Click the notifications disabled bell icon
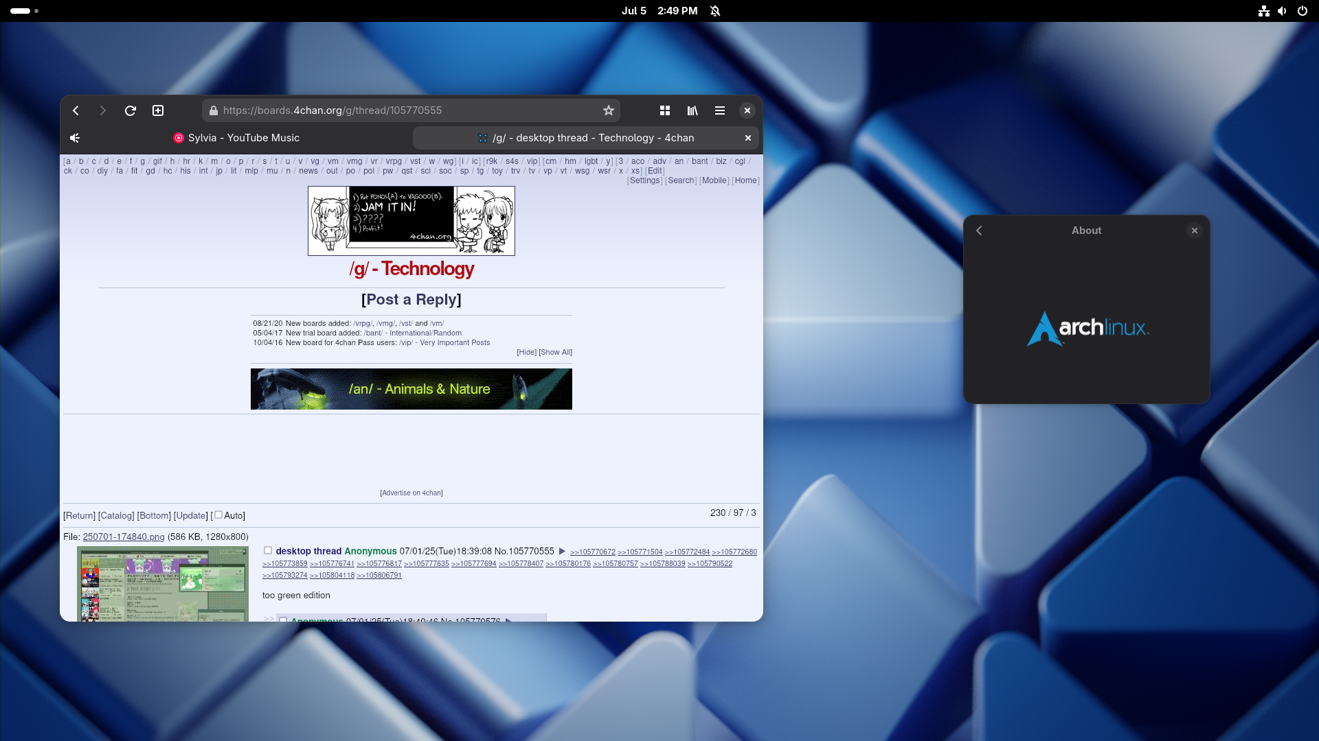The image size is (1319, 741). 715,11
